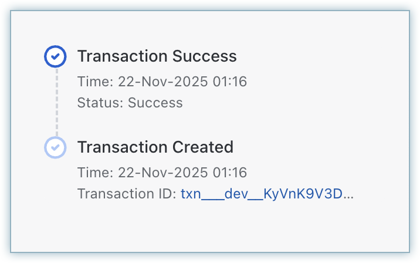The width and height of the screenshot is (420, 263).
Task: Click the "Time:" label under Transaction Created
Action: point(95,173)
